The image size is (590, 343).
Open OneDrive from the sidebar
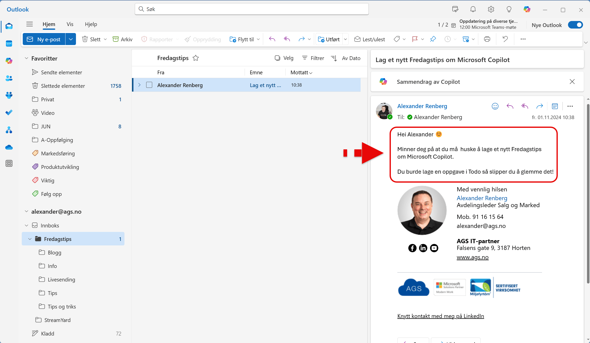coord(9,147)
